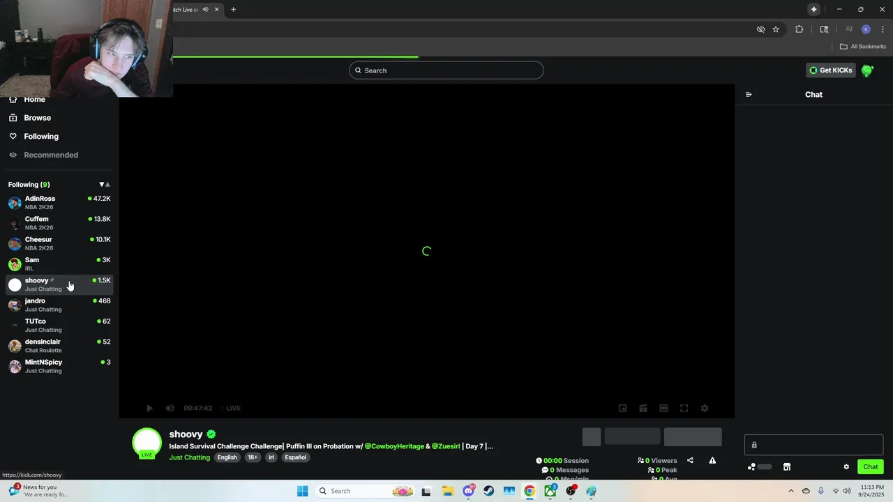Open Discord from taskbar
893x502 pixels.
tap(469, 491)
